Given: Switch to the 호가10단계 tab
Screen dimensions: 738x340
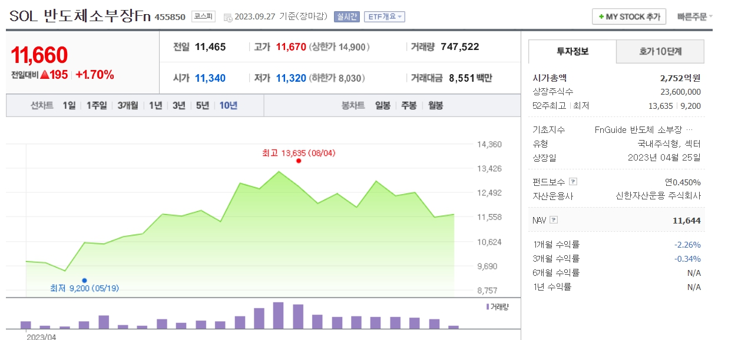Looking at the screenshot, I should pyautogui.click(x=660, y=52).
